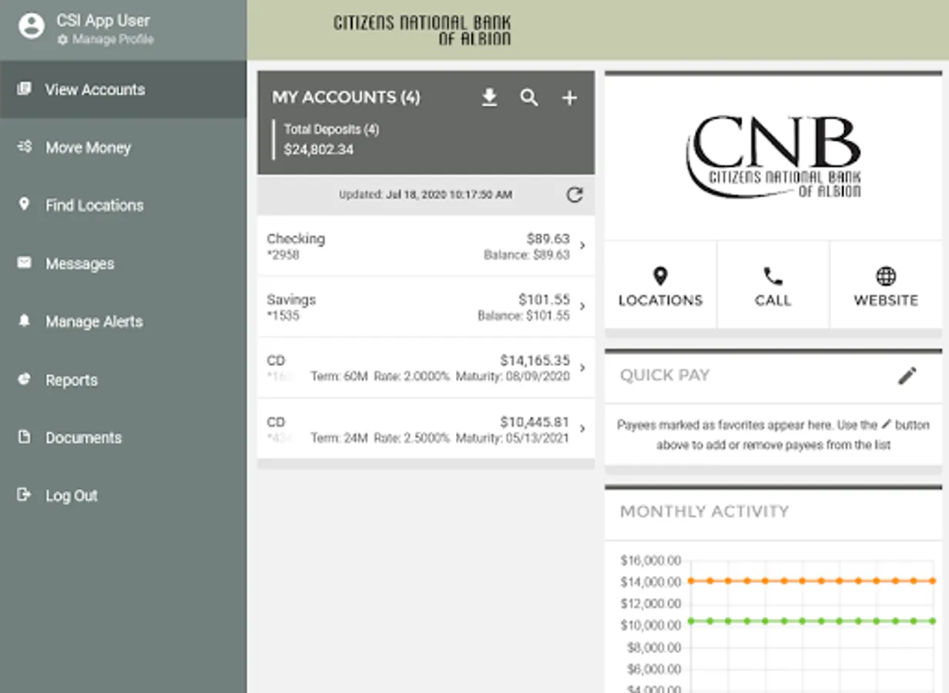Click the globe icon above Website
The height and width of the screenshot is (693, 949).
tap(886, 276)
